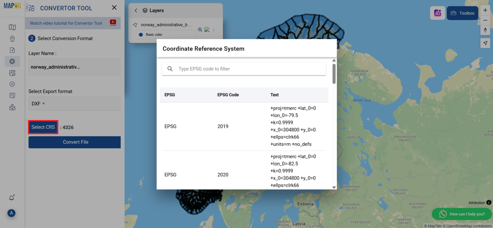Screen dimensions: 493x228
Task: Open the How can I help you chat
Action: (x=462, y=214)
